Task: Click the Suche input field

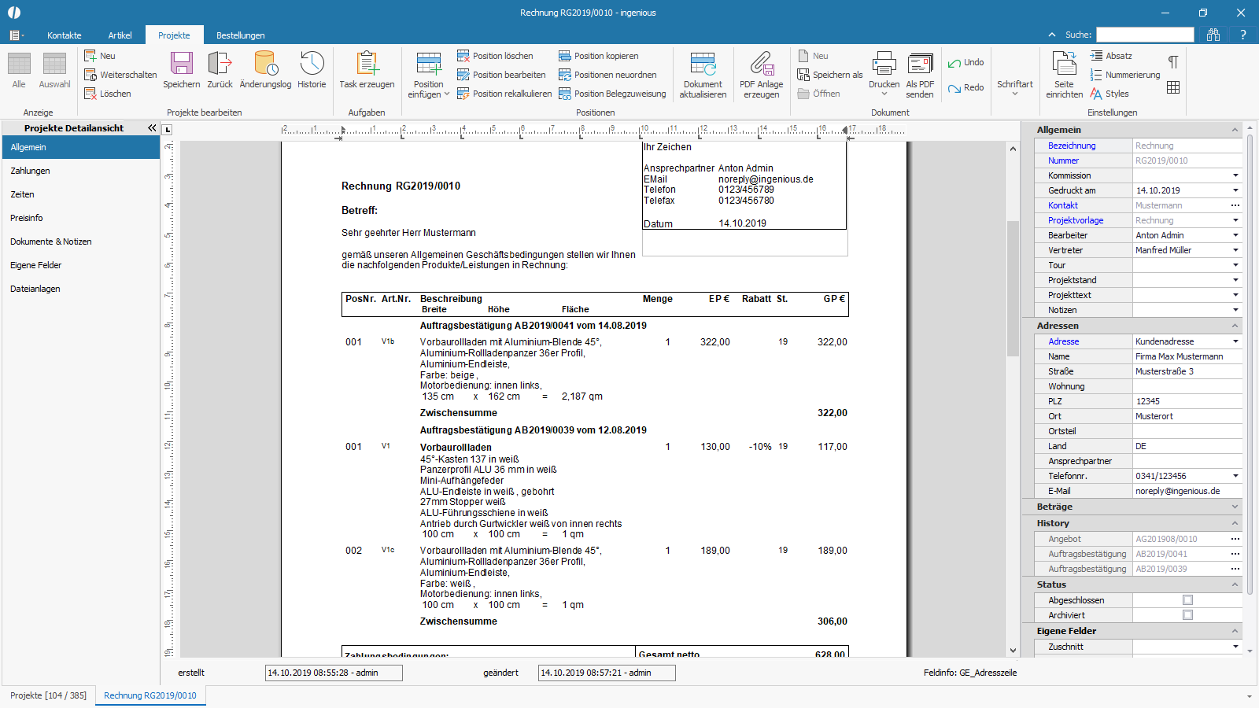Action: tap(1145, 35)
